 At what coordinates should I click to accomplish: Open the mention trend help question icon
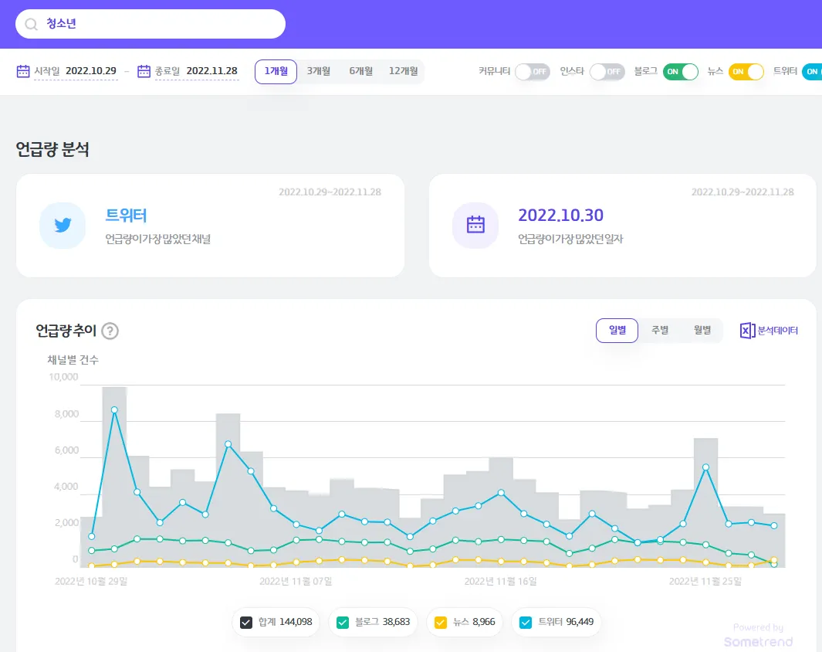tap(110, 331)
